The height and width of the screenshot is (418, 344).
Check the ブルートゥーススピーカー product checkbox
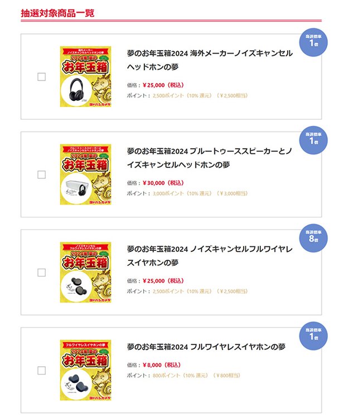(41, 174)
